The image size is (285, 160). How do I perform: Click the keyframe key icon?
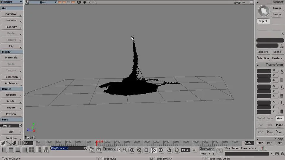[x=220, y=151]
